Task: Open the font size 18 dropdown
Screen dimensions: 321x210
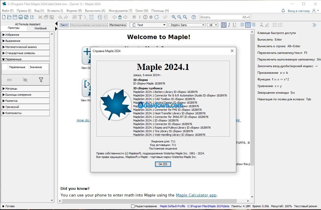Action: pyautogui.click(x=213, y=25)
